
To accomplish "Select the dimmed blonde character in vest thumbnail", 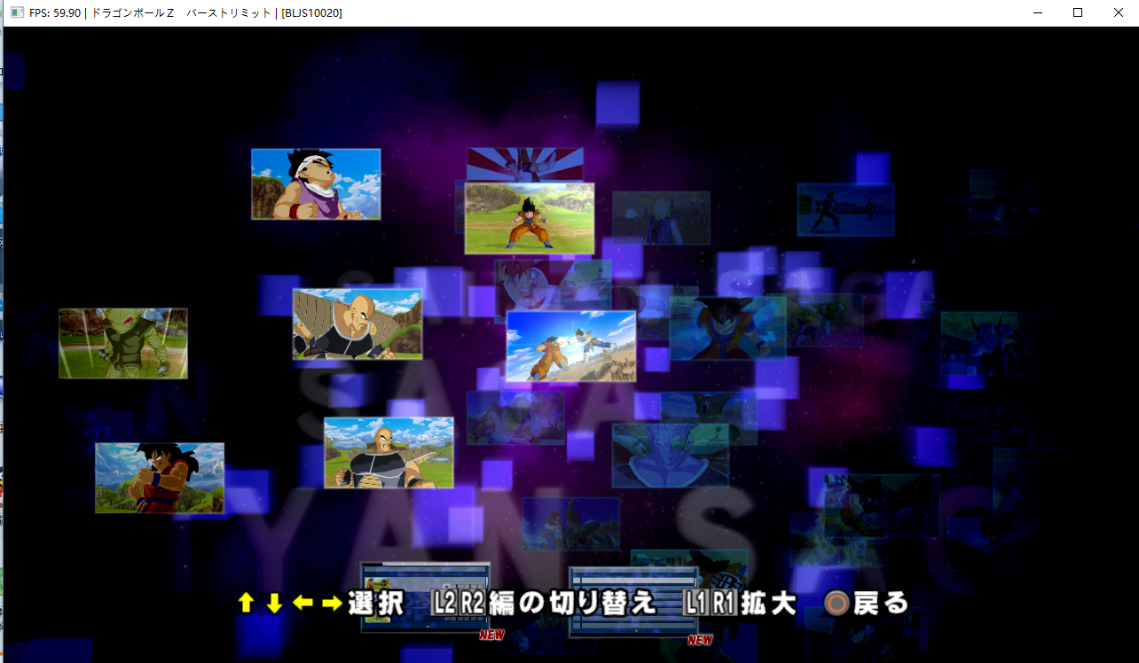I will coord(662,218).
